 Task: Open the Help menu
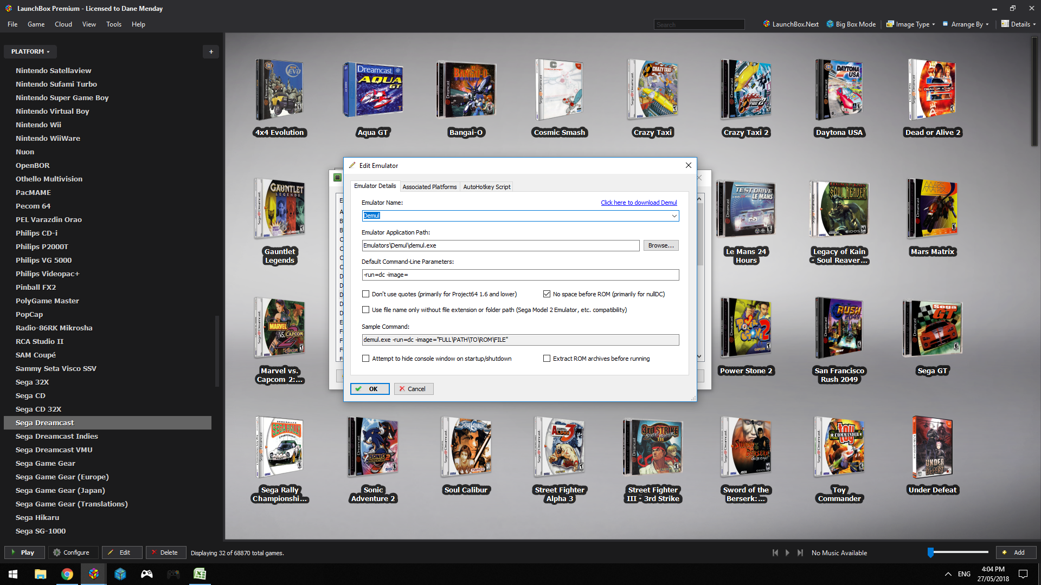[138, 24]
